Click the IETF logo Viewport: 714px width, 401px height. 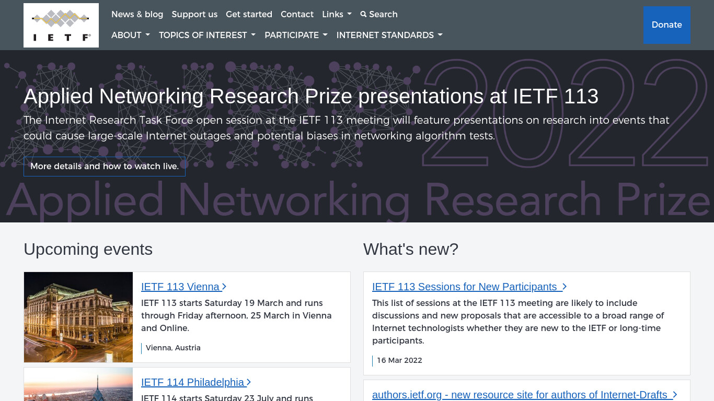pyautogui.click(x=61, y=25)
